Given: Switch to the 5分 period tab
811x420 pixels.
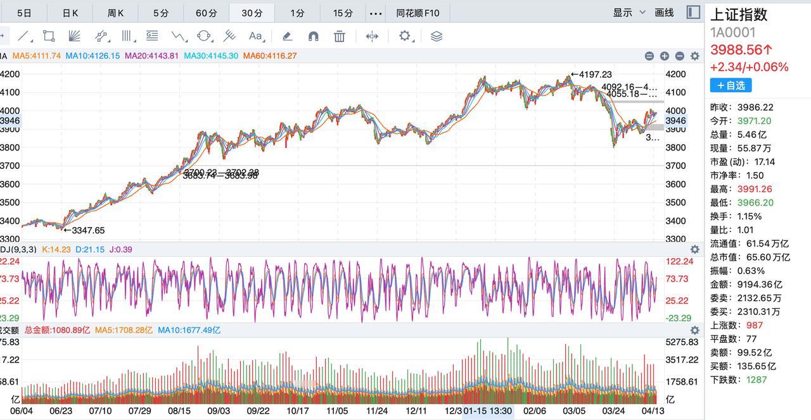Looking at the screenshot, I should (x=161, y=13).
